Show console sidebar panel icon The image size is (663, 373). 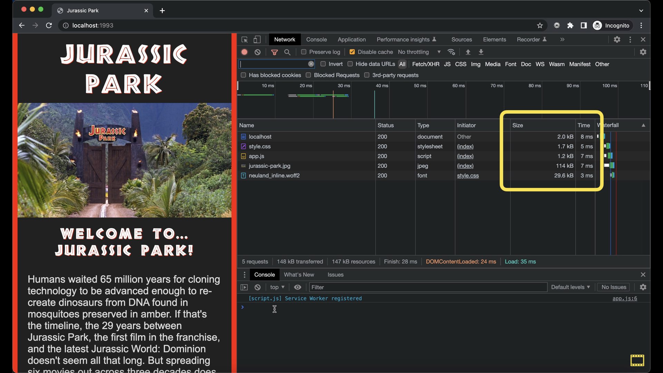pos(244,287)
